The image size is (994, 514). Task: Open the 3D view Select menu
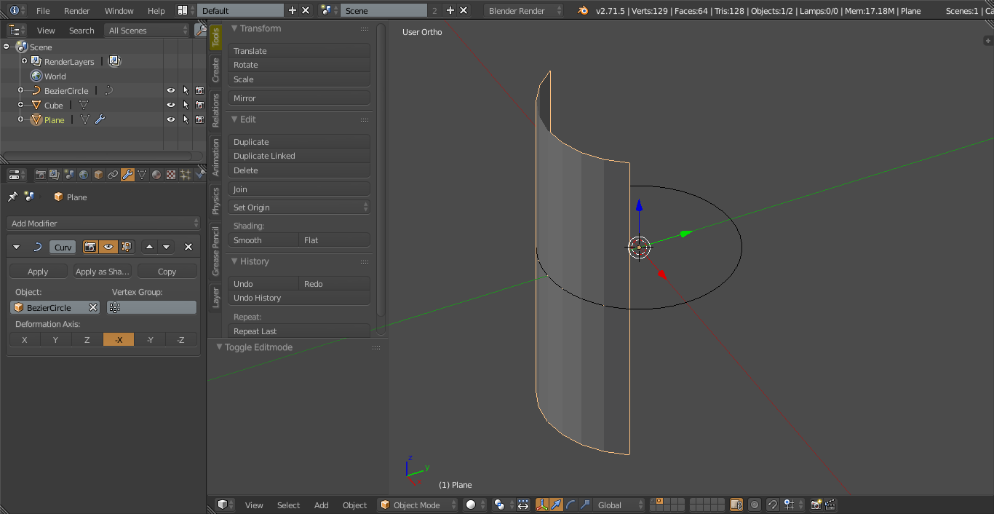pyautogui.click(x=288, y=505)
